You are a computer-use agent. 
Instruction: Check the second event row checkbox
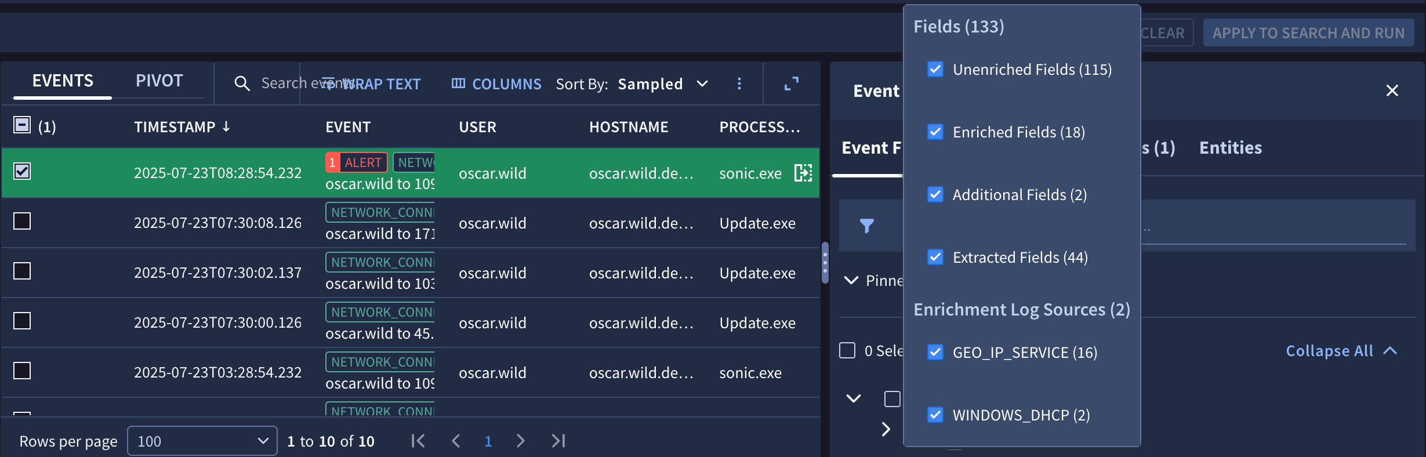(x=21, y=221)
